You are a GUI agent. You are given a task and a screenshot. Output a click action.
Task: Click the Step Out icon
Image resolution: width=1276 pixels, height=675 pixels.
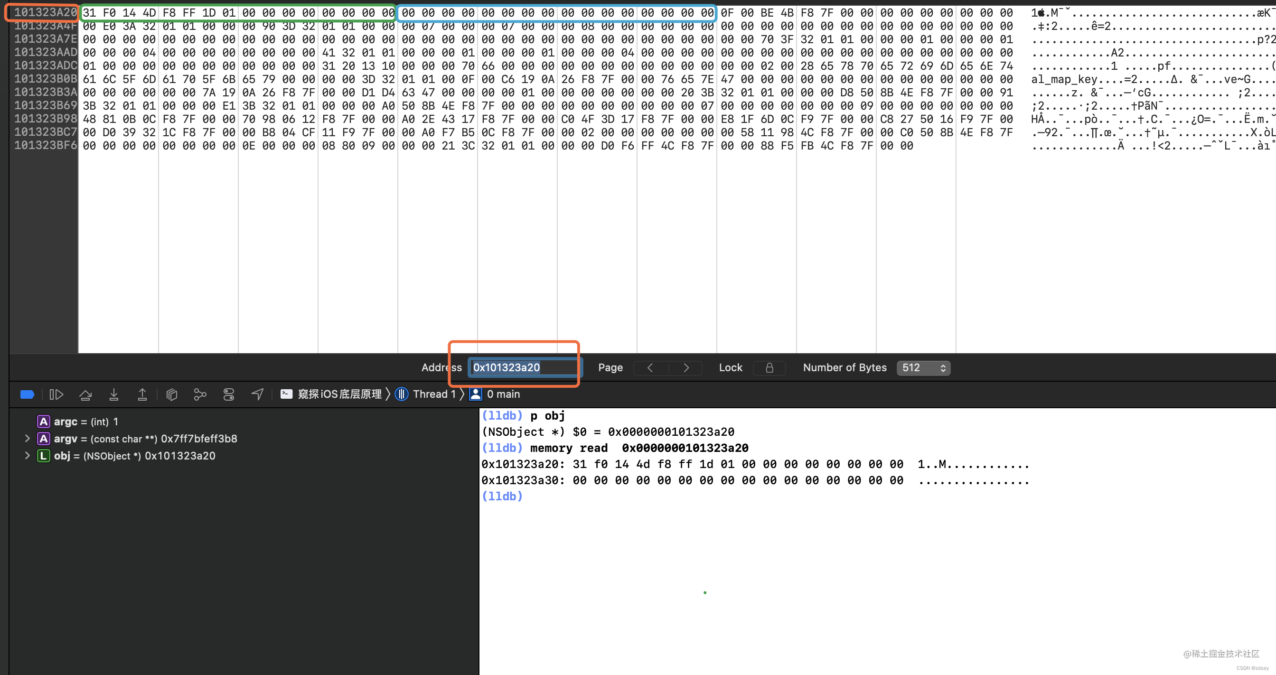click(x=142, y=394)
